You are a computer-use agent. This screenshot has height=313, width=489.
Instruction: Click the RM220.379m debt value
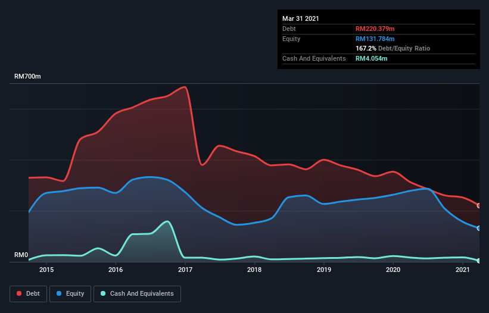tap(375, 29)
